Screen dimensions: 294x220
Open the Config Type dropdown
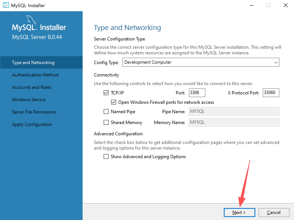201,62
